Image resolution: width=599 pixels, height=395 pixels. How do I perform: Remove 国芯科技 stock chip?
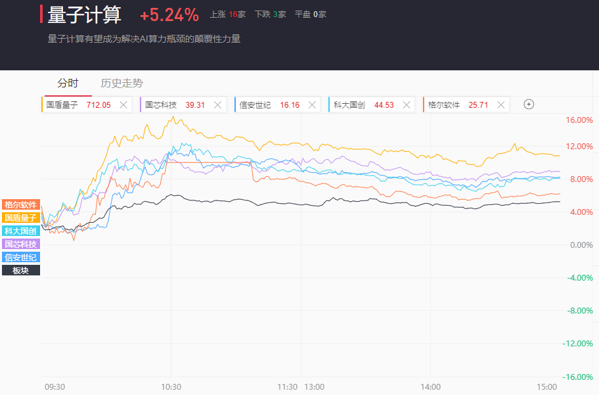[x=217, y=105]
